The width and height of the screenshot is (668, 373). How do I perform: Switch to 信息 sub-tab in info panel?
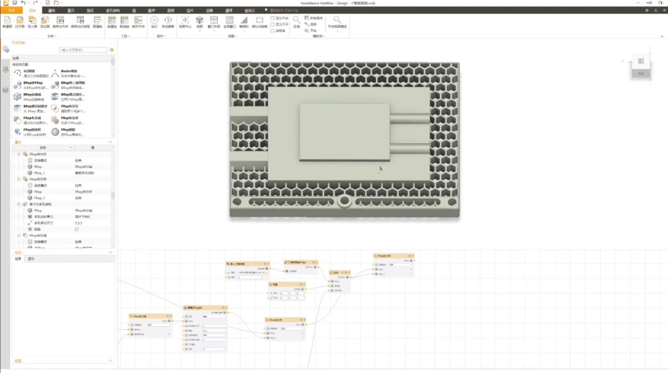click(18, 259)
